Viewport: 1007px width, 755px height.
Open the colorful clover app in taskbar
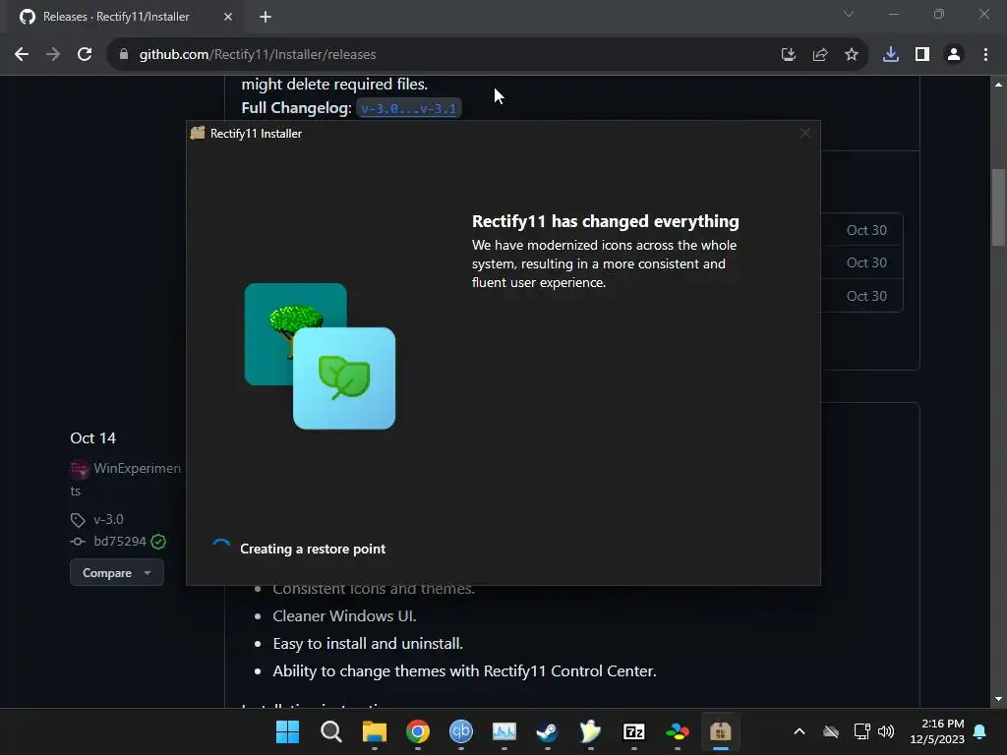point(678,731)
